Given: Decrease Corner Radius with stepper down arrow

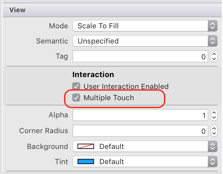Looking at the screenshot, I should 214,133.
